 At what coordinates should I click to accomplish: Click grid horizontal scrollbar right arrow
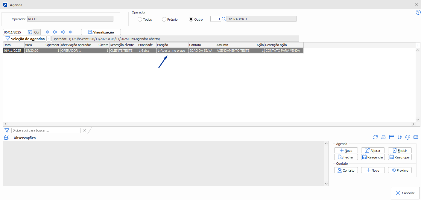[414, 124]
